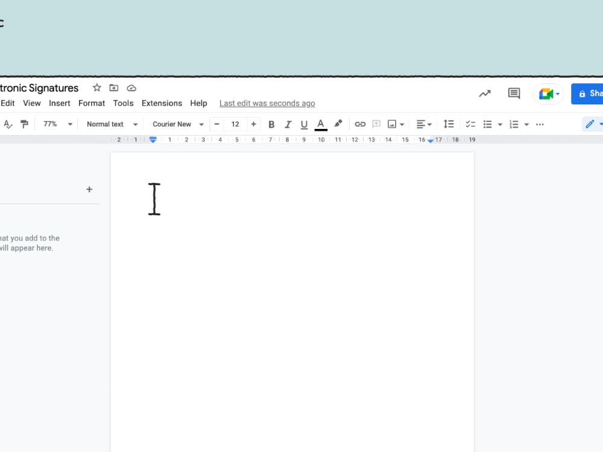Toggle underline formatting
The width and height of the screenshot is (603, 452).
coord(304,124)
